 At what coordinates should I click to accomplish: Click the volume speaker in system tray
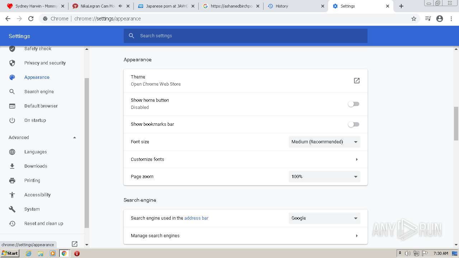click(408, 253)
